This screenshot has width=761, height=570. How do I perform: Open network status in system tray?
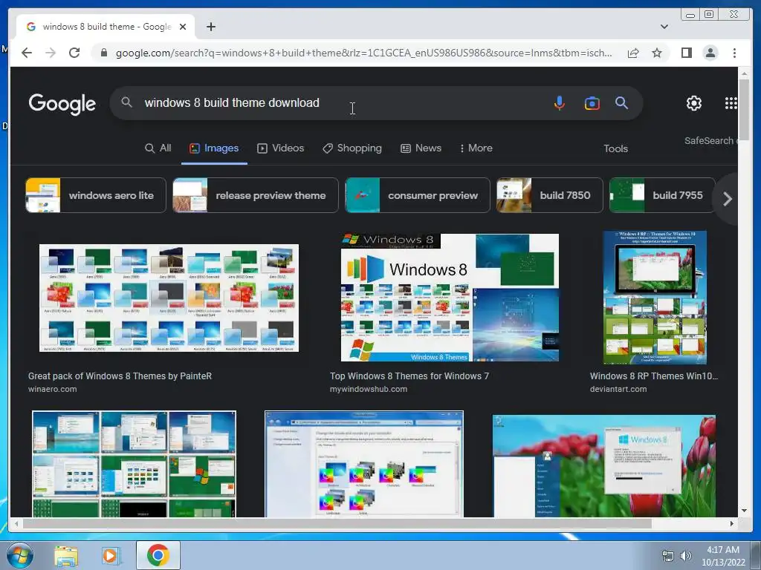[x=668, y=556]
